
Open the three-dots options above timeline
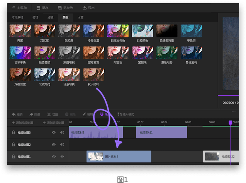coord(234,112)
